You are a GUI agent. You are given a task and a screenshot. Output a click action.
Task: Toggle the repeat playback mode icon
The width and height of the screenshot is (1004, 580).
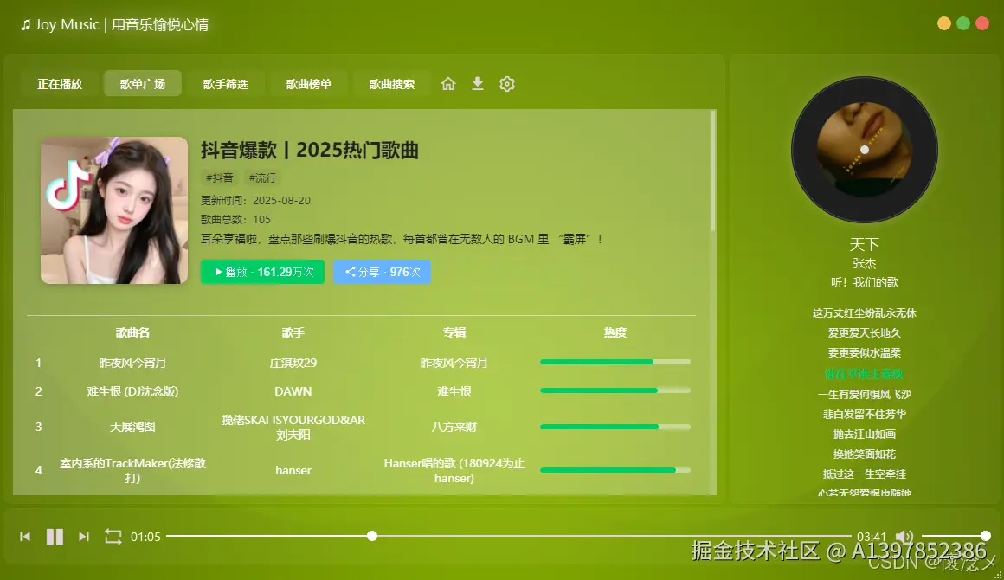click(x=113, y=536)
